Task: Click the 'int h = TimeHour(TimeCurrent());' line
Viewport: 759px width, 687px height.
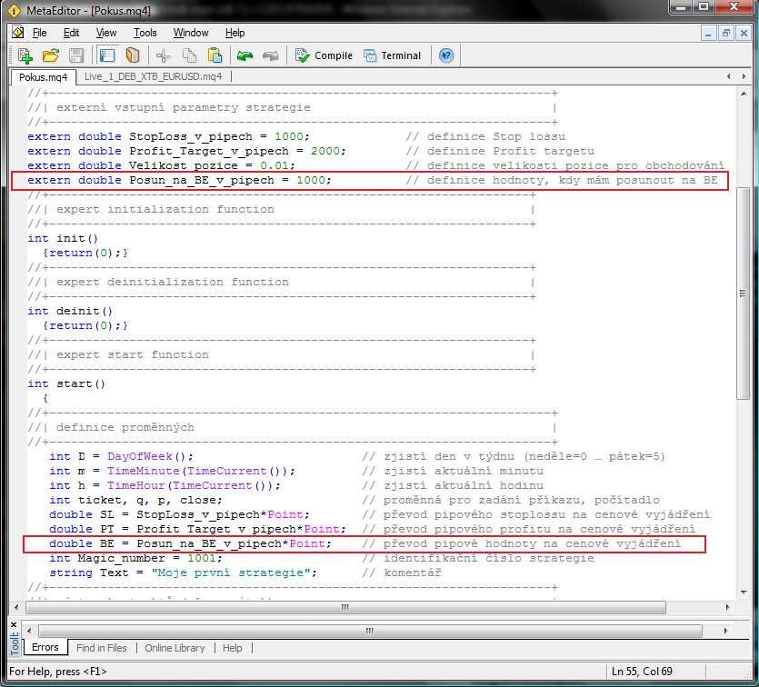Action: 165,486
